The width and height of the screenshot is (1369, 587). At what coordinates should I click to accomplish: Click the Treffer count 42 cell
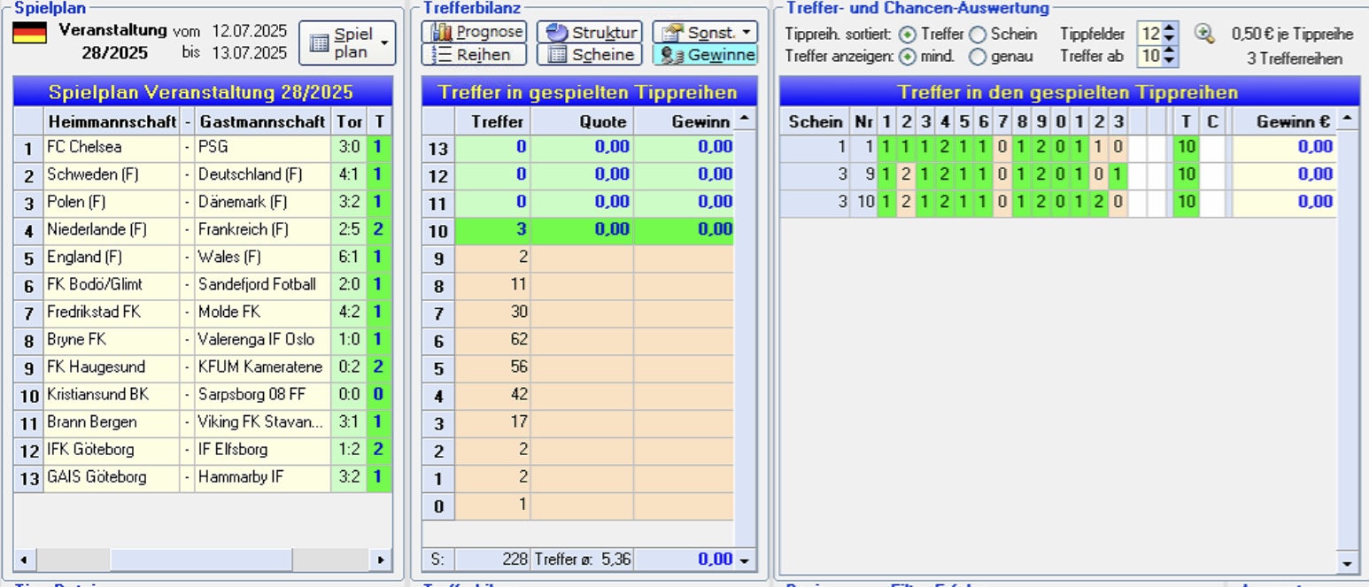[x=493, y=394]
